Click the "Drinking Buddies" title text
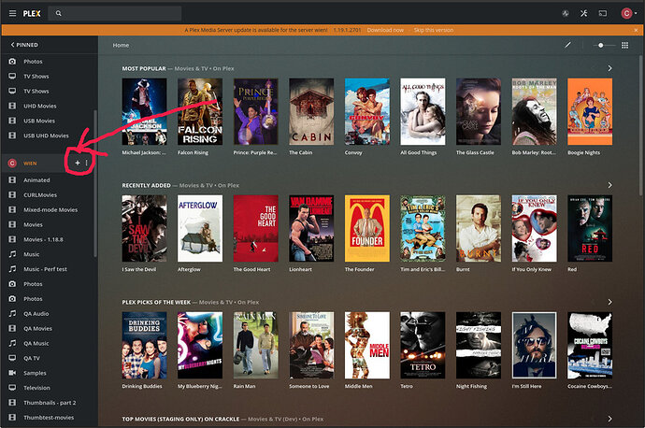This screenshot has height=428, width=645. (142, 386)
